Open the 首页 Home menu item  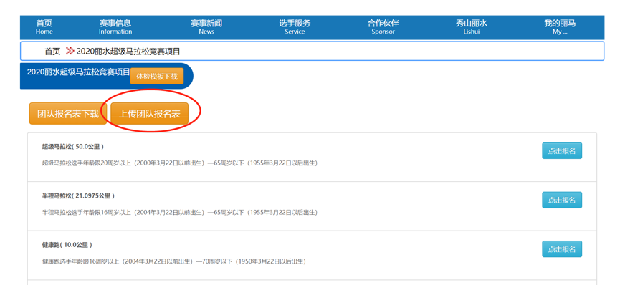point(44,27)
